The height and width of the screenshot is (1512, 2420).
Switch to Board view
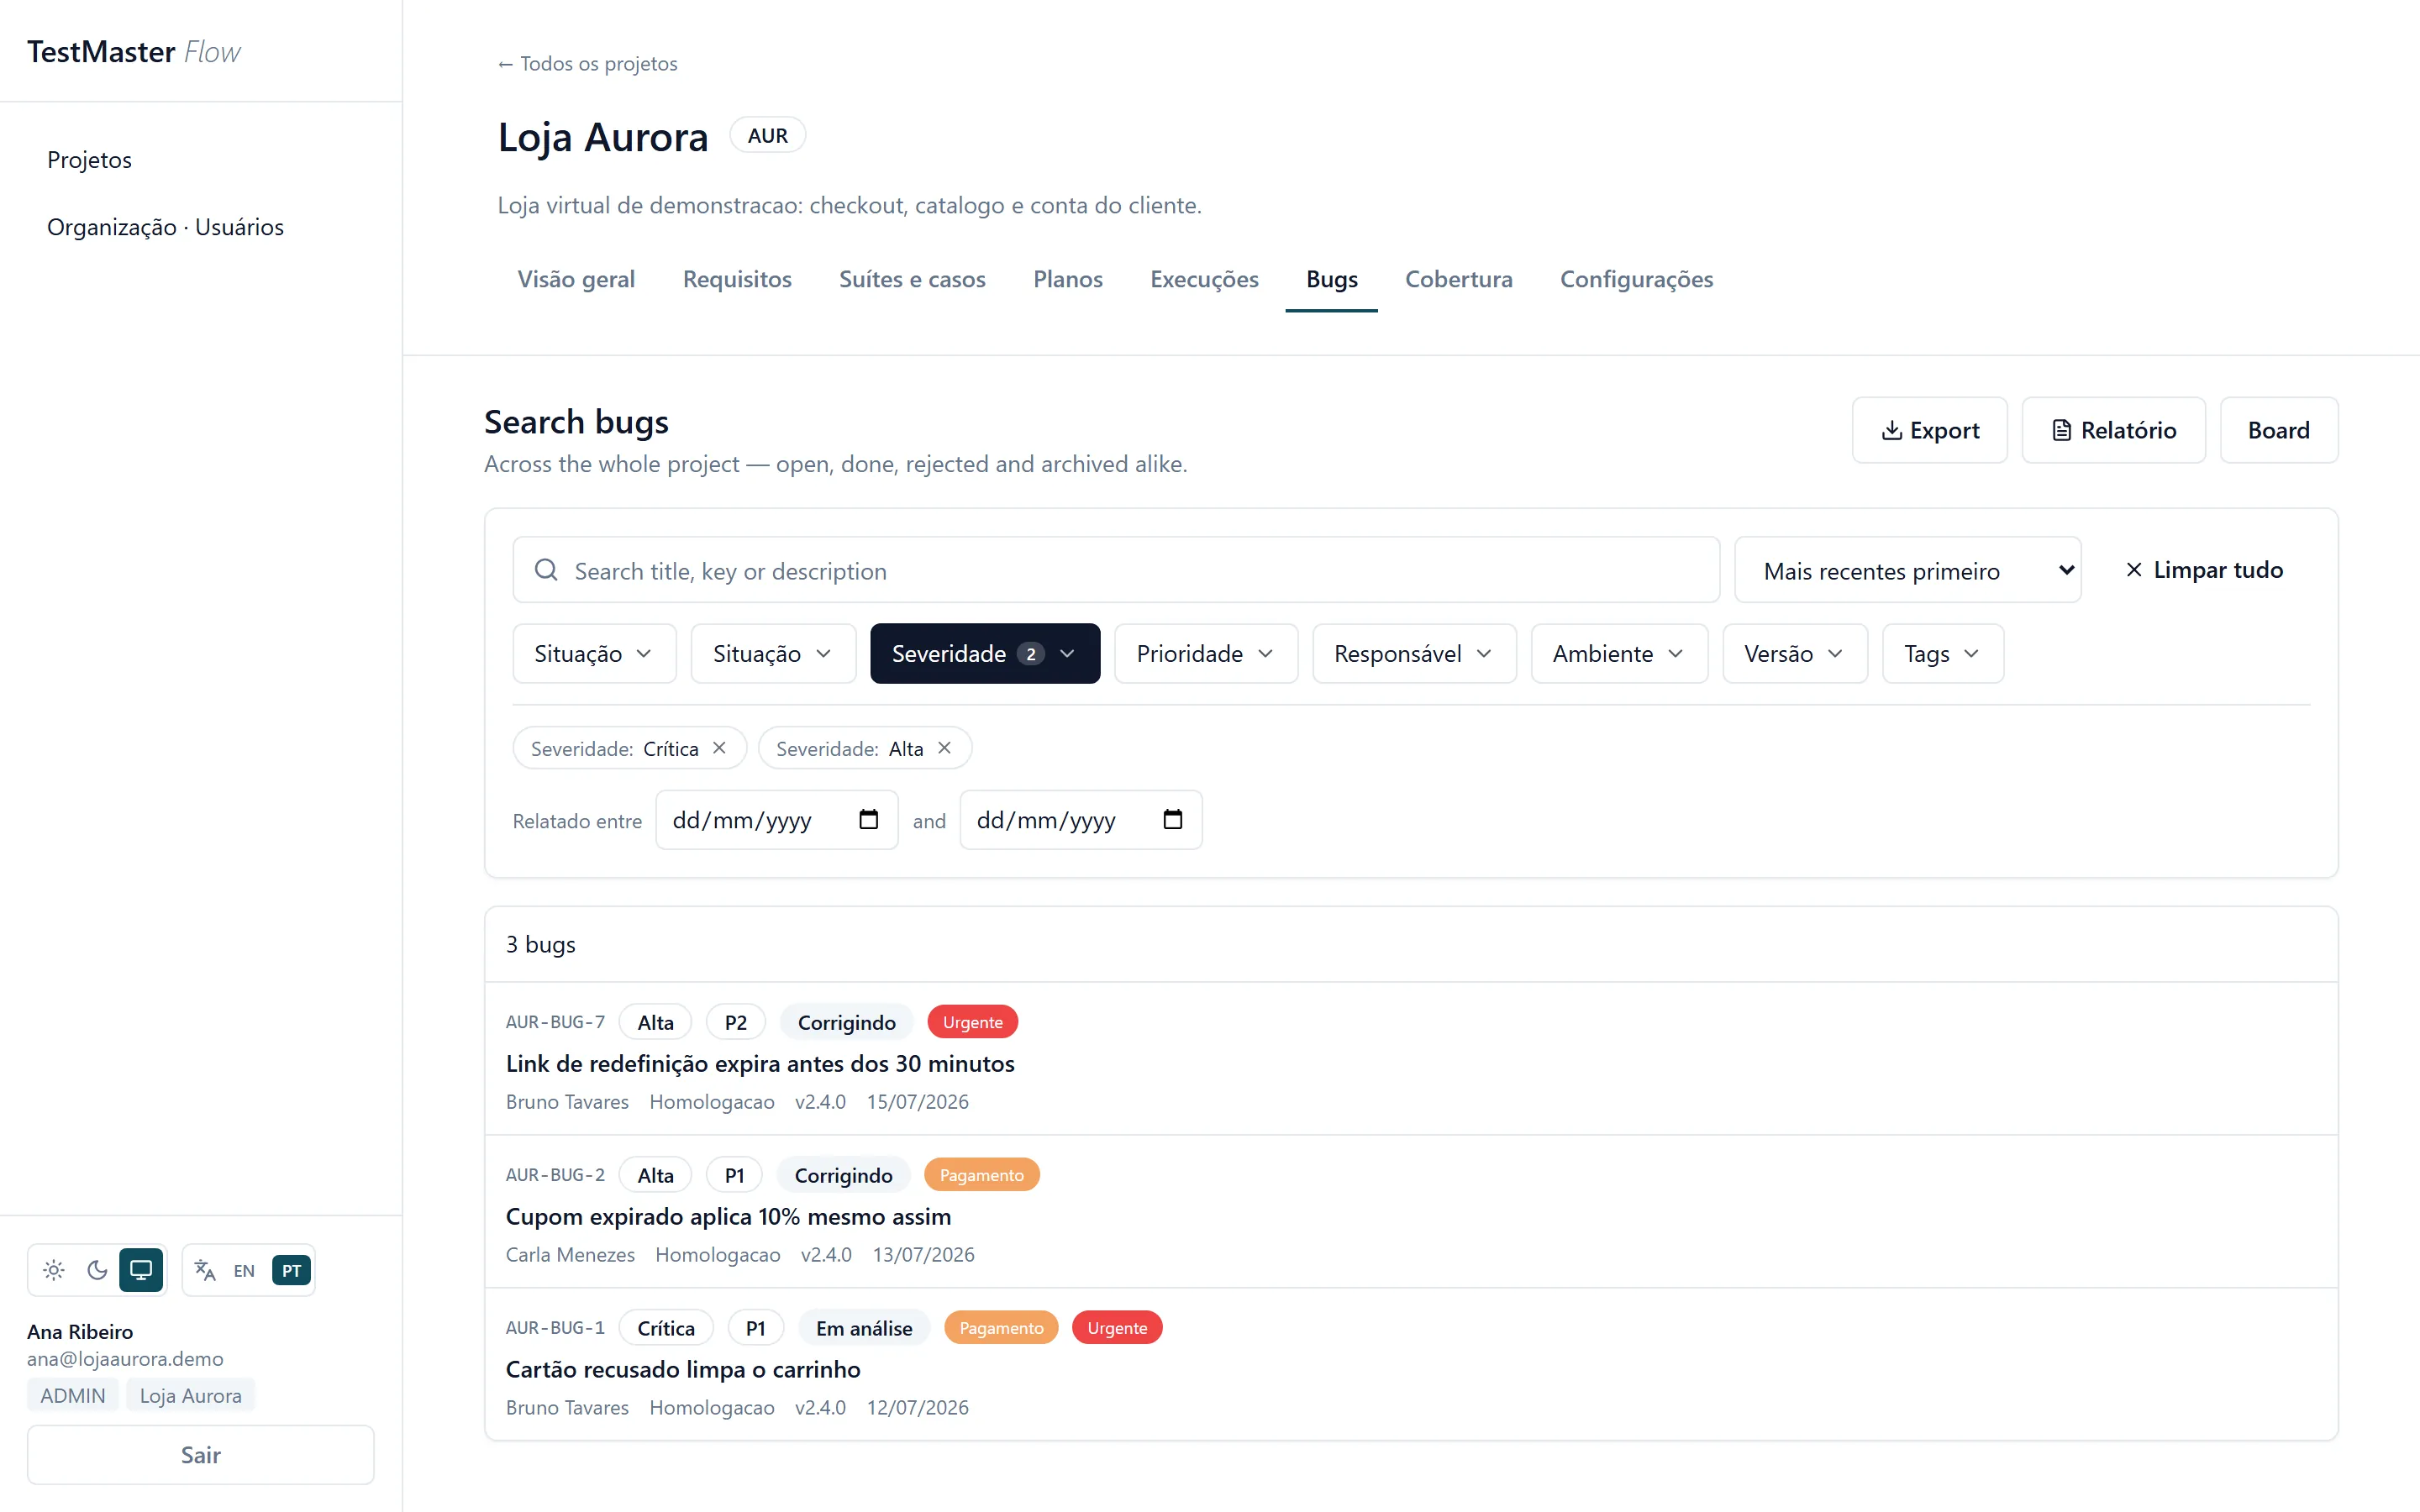pyautogui.click(x=2278, y=430)
